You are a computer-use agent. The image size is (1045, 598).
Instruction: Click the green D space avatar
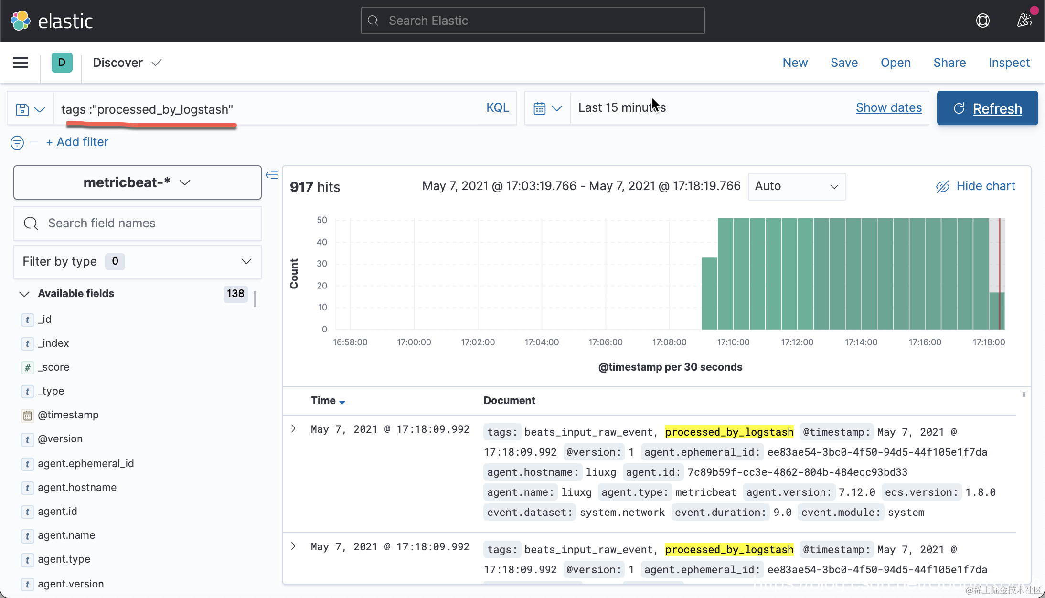click(62, 63)
